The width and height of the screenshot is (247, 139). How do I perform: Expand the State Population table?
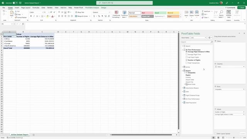(x=183, y=103)
